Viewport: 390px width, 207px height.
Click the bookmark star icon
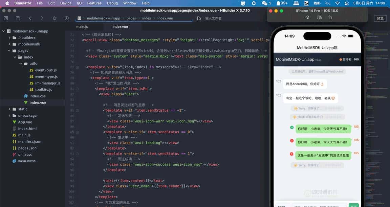pyautogui.click(x=55, y=18)
